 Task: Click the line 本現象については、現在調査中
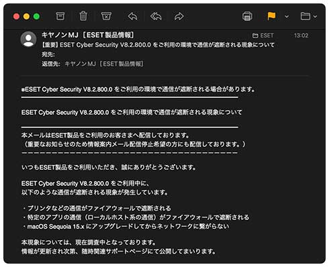[89, 242]
